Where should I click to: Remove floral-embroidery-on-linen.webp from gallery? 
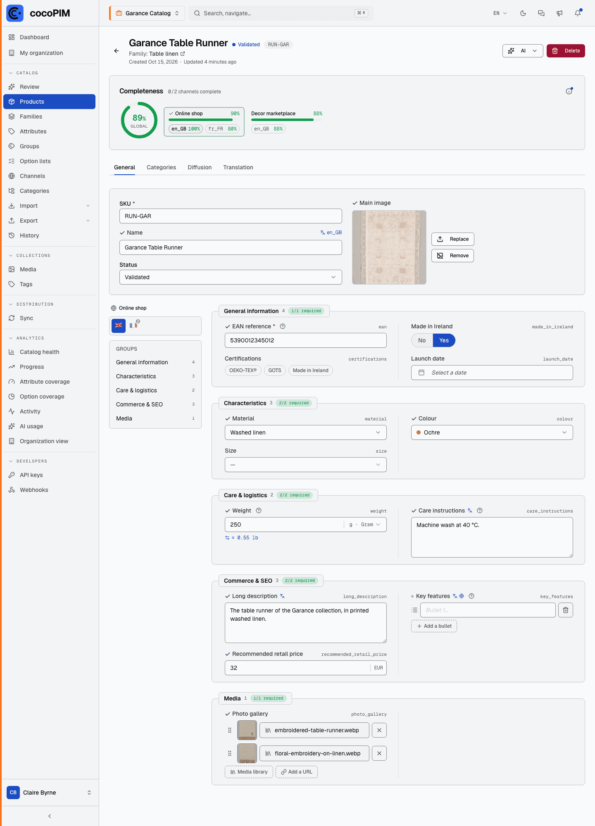point(379,753)
